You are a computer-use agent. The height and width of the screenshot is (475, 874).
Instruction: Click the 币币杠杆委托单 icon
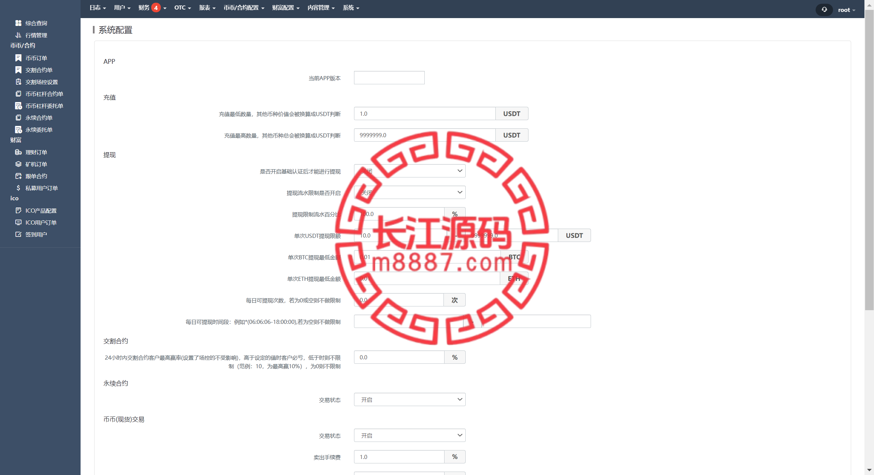point(18,106)
